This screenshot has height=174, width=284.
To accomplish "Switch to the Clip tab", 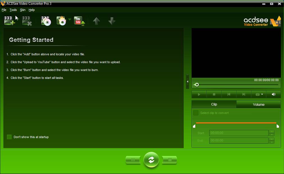I will 214,104.
